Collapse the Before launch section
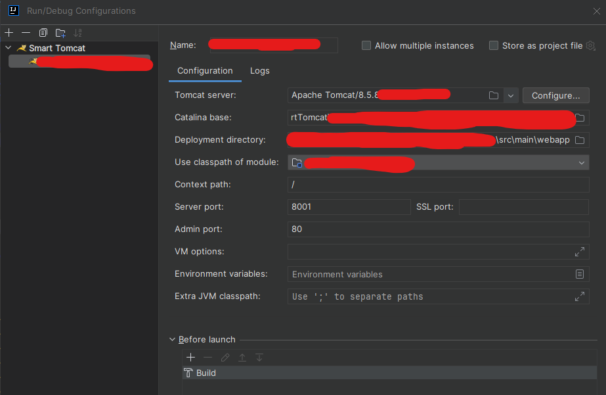The height and width of the screenshot is (395, 606). pos(173,339)
